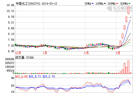The height and width of the screenshot is (93, 133).
Task: Click the RSI_B:71 indicator label
Action: coord(35,76)
